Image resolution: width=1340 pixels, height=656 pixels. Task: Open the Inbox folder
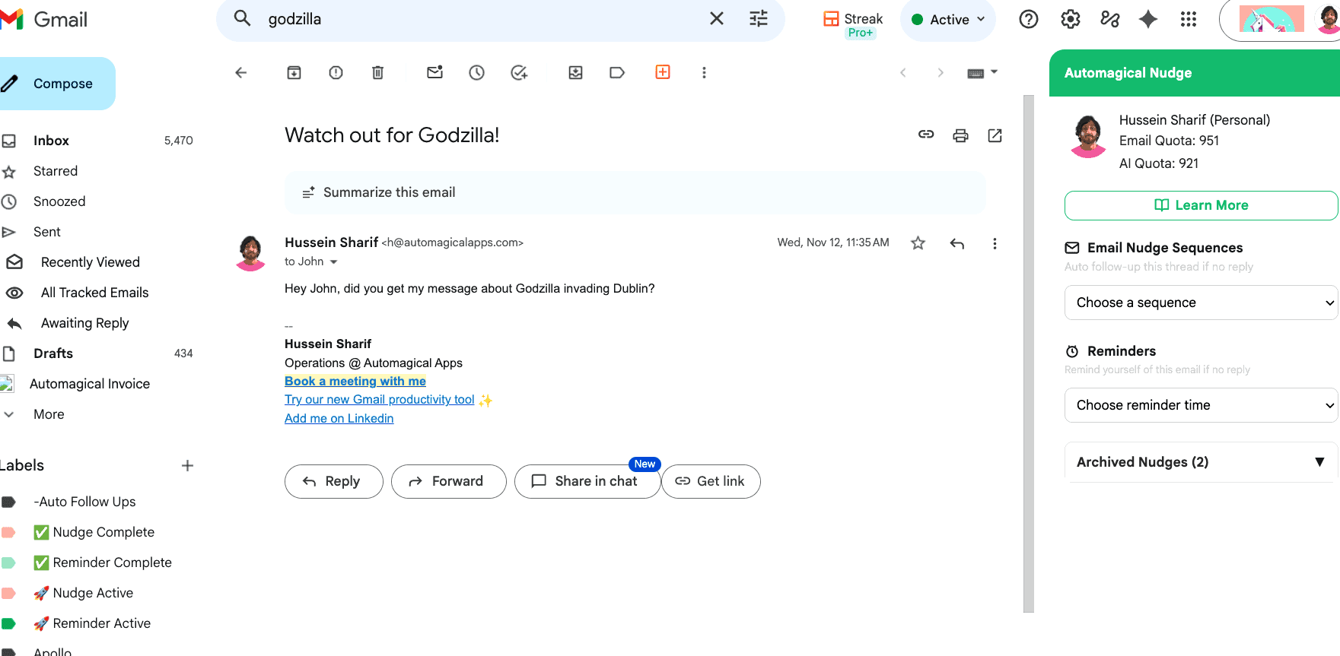click(x=51, y=141)
